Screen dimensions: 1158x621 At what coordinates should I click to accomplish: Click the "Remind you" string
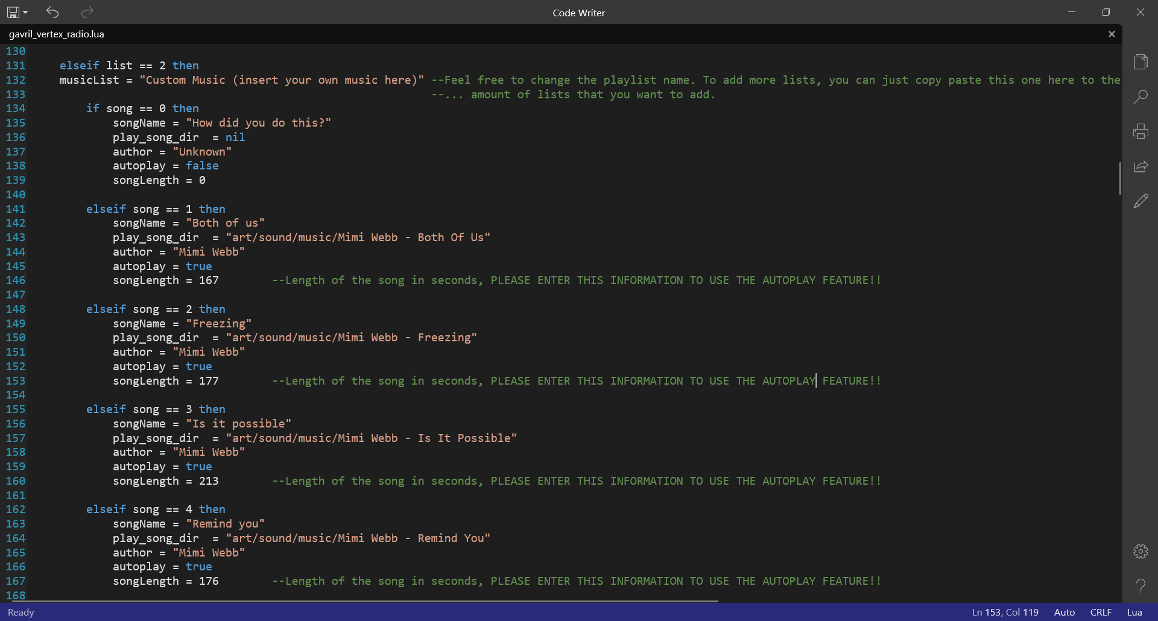[225, 524]
